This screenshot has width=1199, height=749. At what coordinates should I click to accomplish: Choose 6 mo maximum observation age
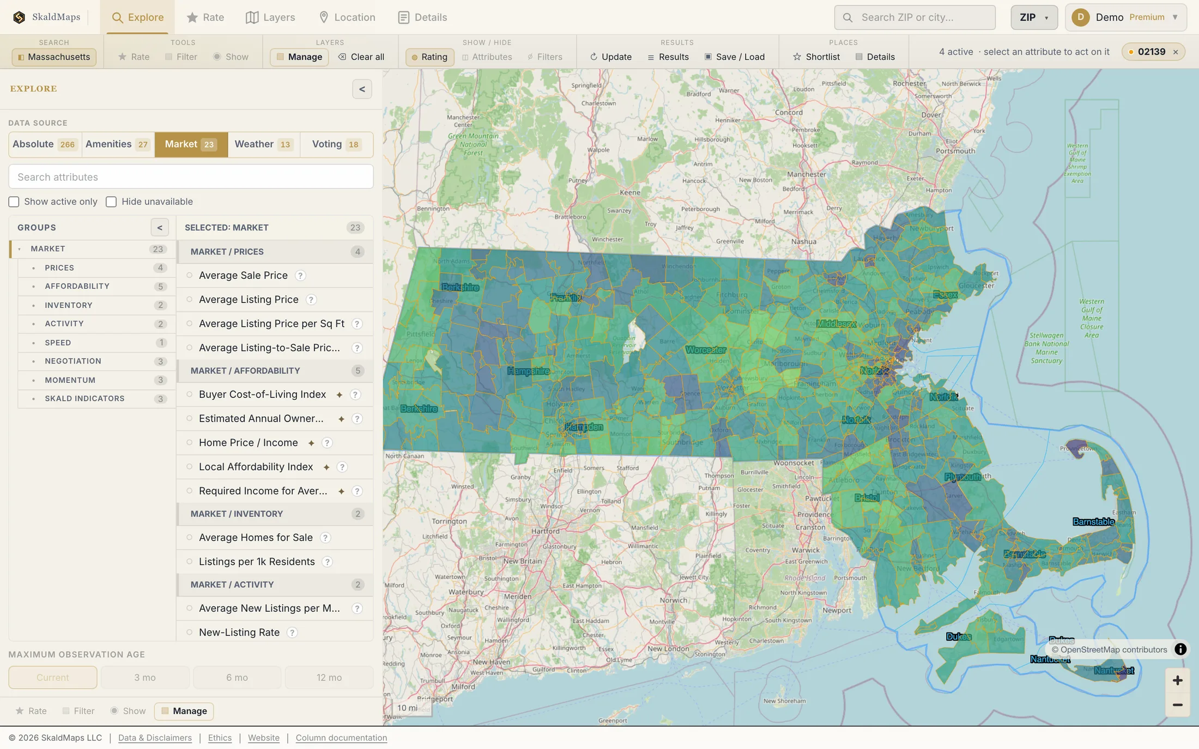pos(237,678)
